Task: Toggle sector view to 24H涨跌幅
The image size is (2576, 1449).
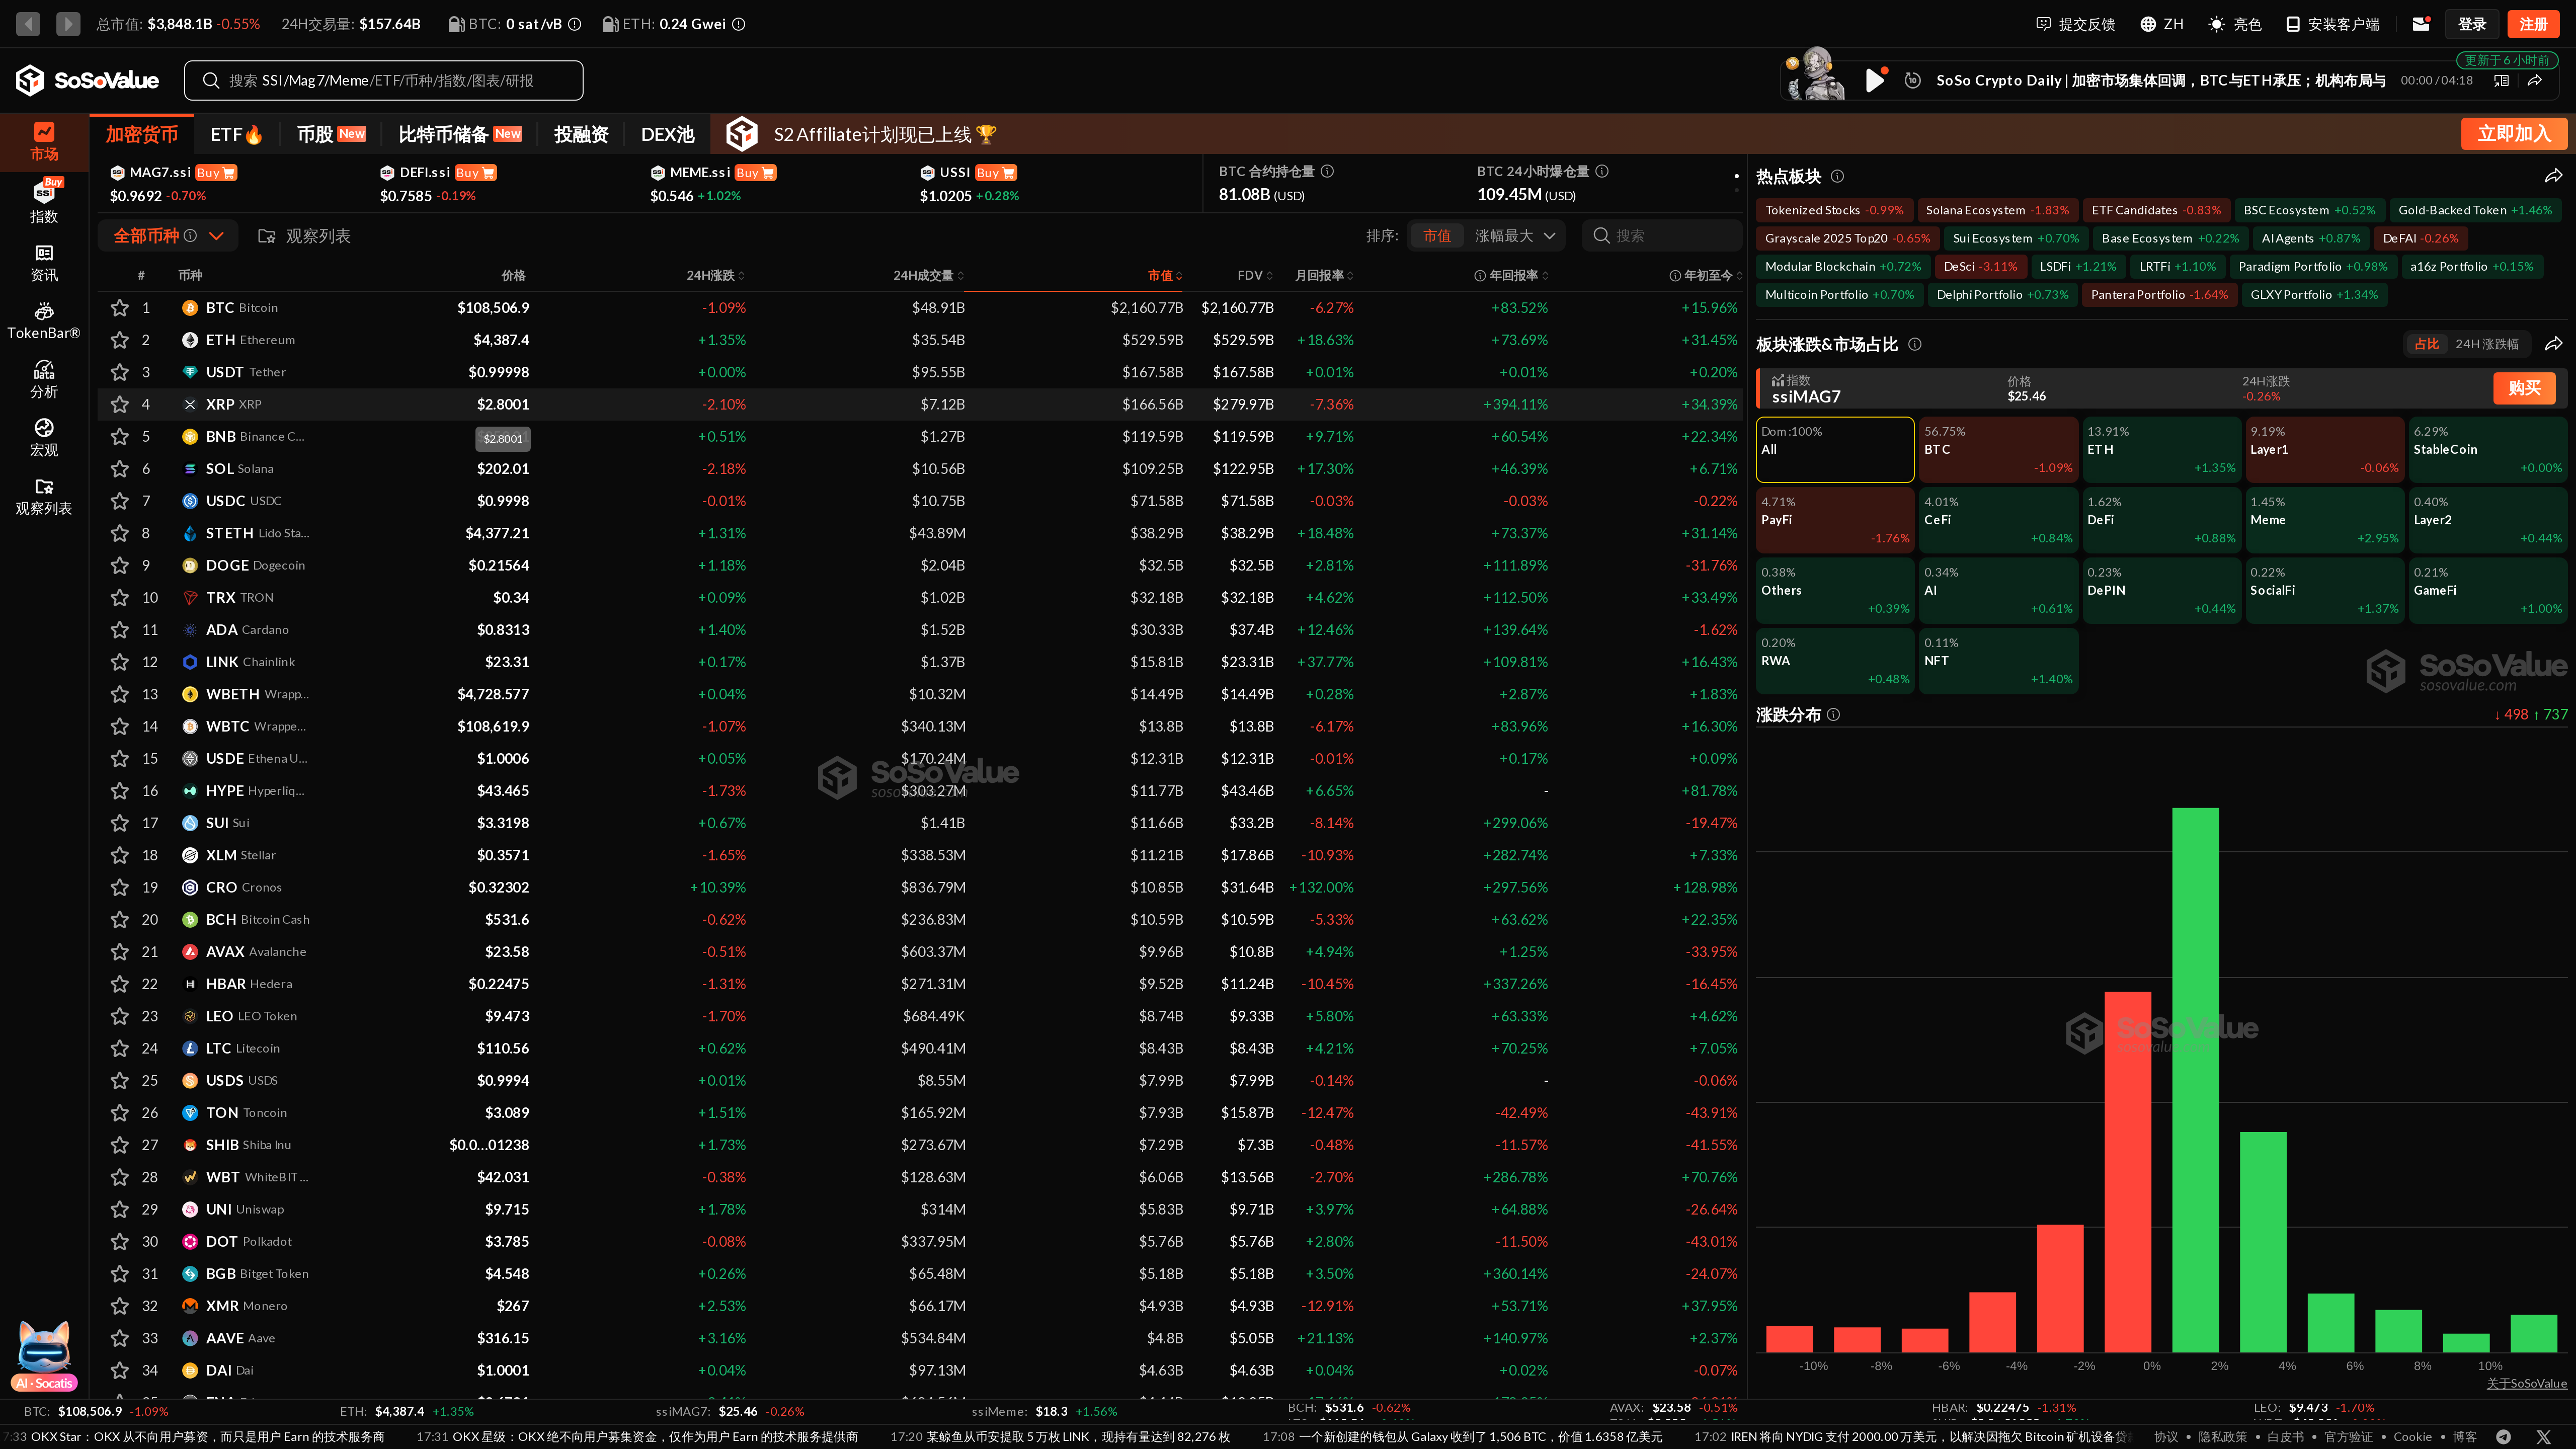Action: pyautogui.click(x=2487, y=344)
